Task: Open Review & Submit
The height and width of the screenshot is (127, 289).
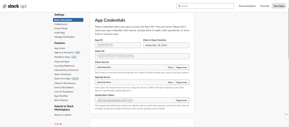Action: pyautogui.click(x=63, y=115)
